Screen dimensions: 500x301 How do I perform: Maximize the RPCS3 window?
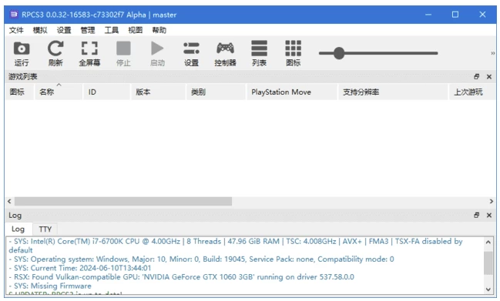pos(455,15)
